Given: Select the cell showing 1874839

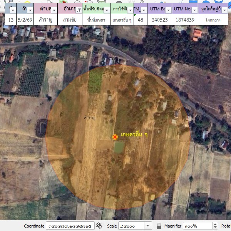Looking at the screenshot, I should point(185,20).
